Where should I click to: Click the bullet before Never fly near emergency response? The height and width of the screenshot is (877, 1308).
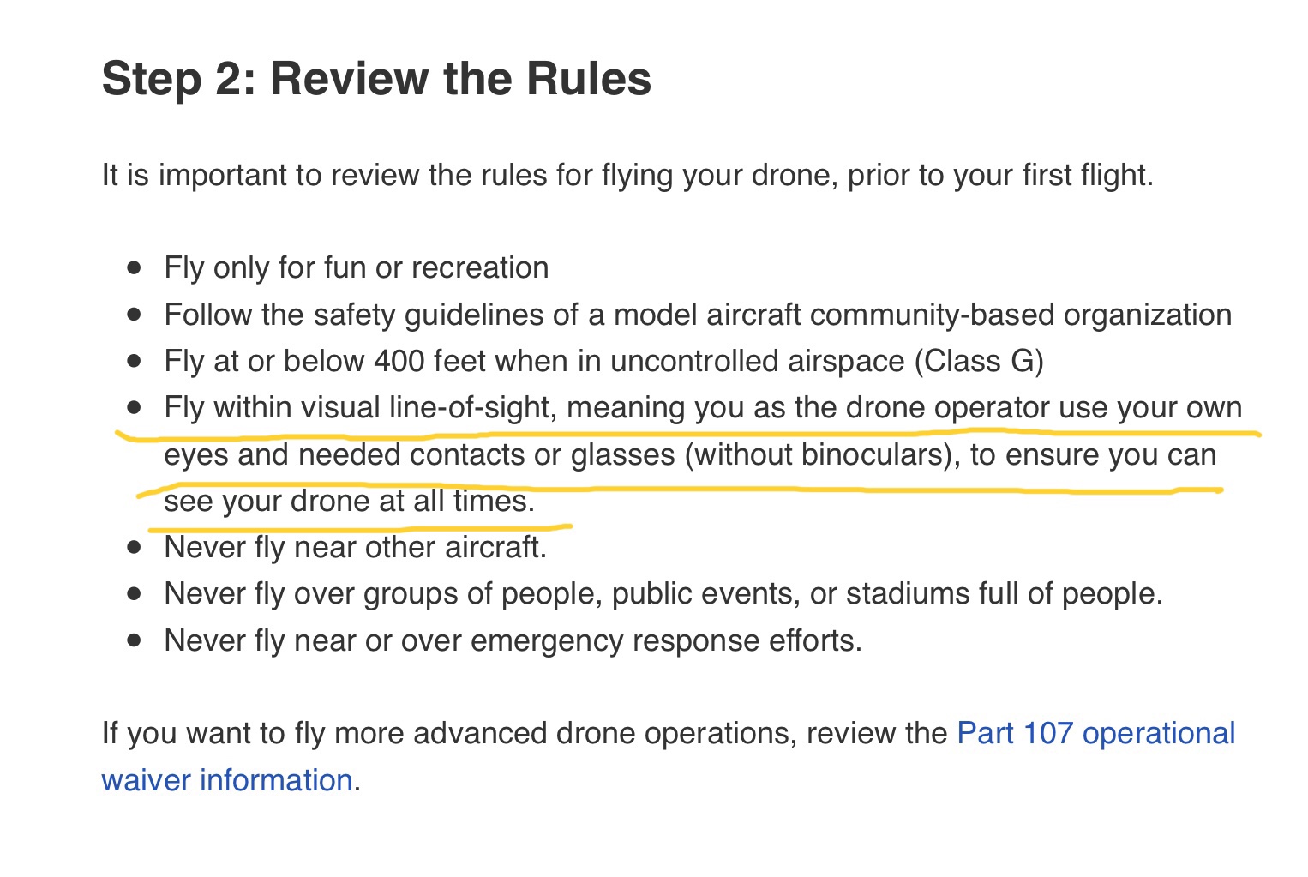(x=134, y=640)
